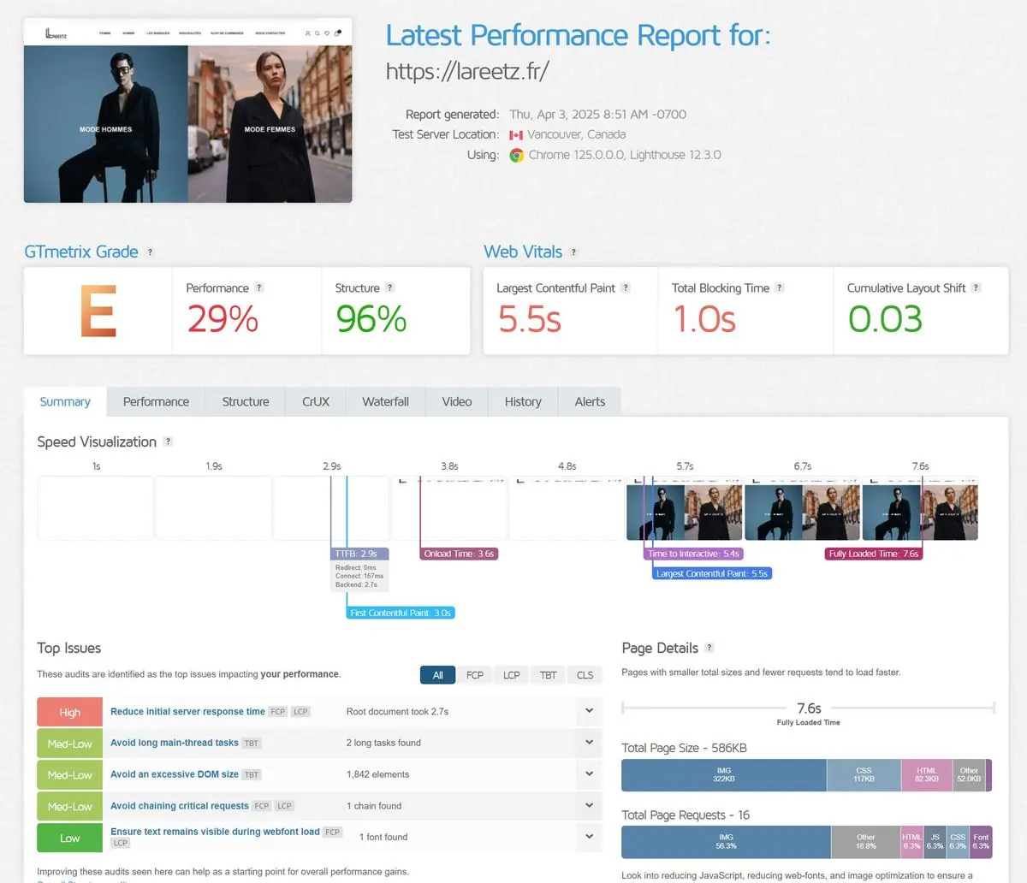Open the Avoid an excessive DOM size link
Image resolution: width=1027 pixels, height=883 pixels.
pos(175,774)
